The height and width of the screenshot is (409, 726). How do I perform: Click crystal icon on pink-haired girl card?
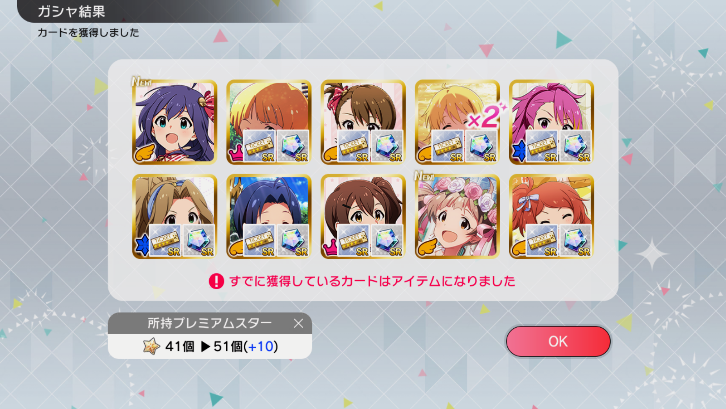coord(576,146)
